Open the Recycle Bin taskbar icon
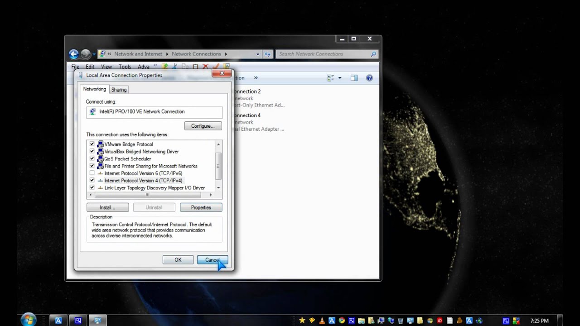The width and height of the screenshot is (580, 326). tap(401, 321)
